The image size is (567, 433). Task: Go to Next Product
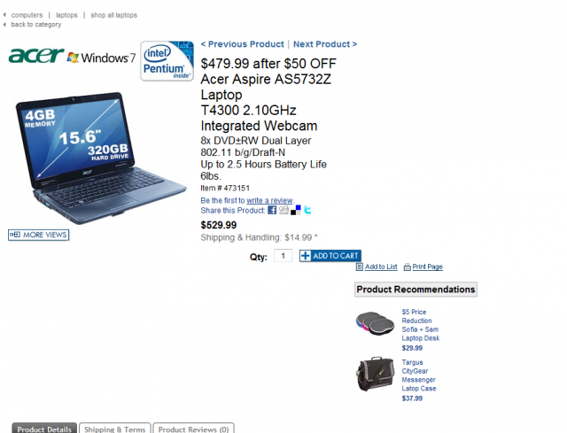325,44
